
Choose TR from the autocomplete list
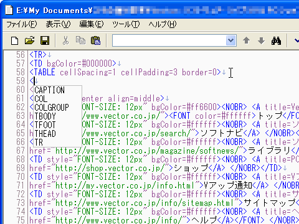click(x=58, y=142)
